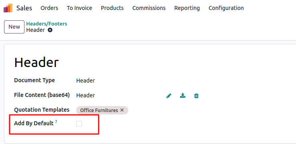The width and height of the screenshot is (296, 144).
Task: Click the Sales app name
Action: pos(24,8)
